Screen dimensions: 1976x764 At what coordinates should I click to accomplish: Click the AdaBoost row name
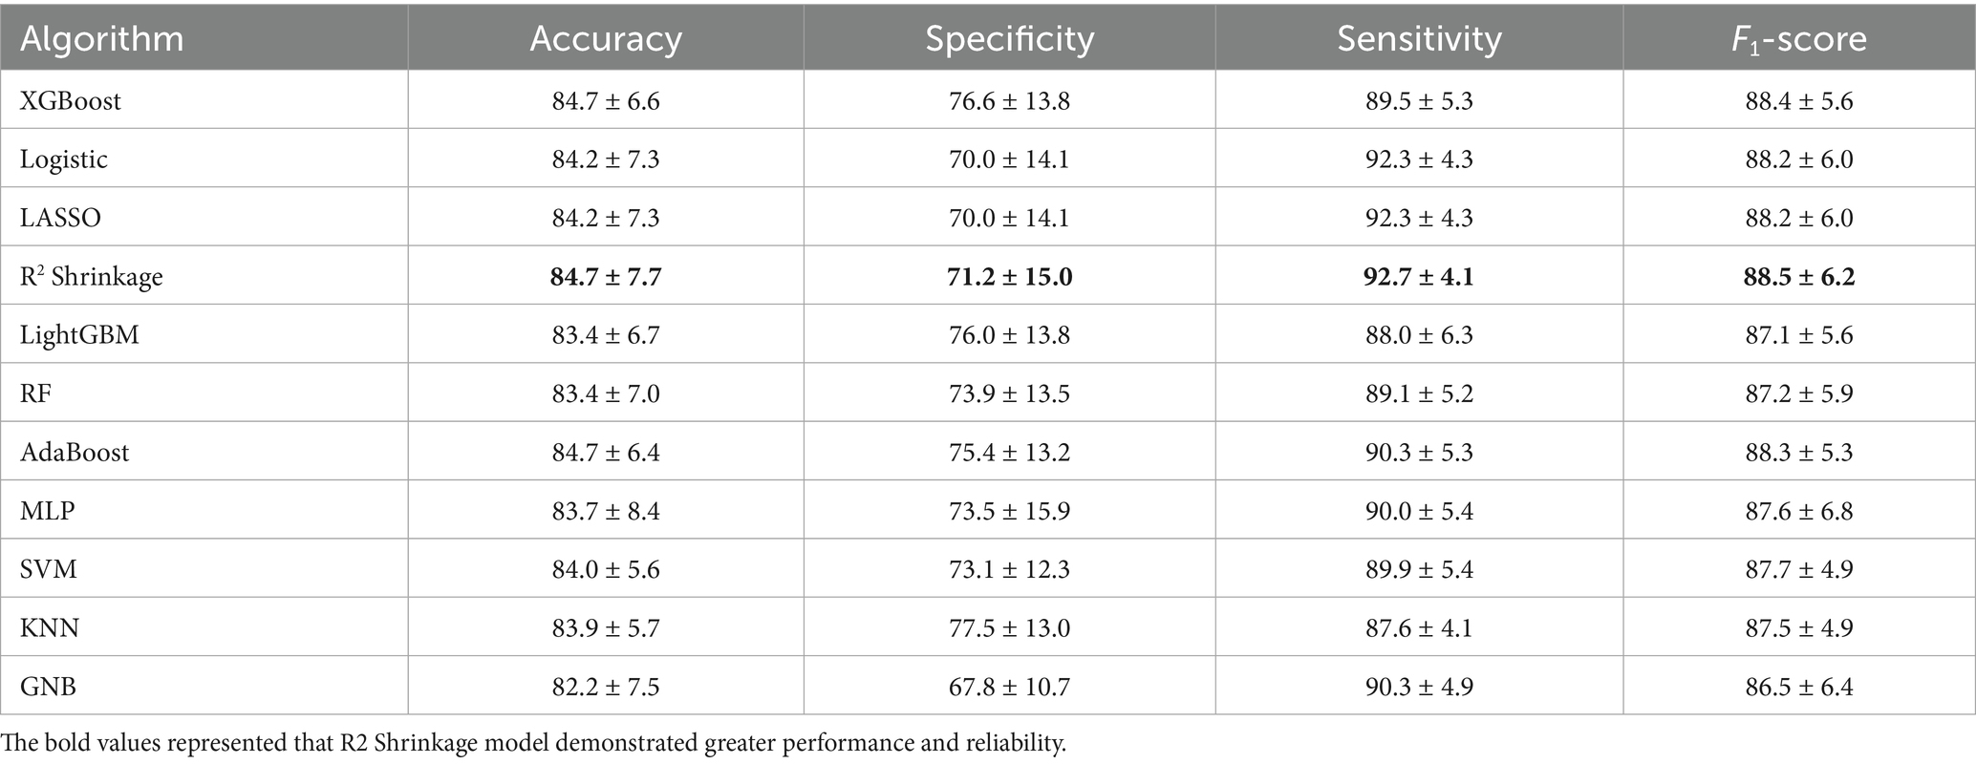[75, 452]
